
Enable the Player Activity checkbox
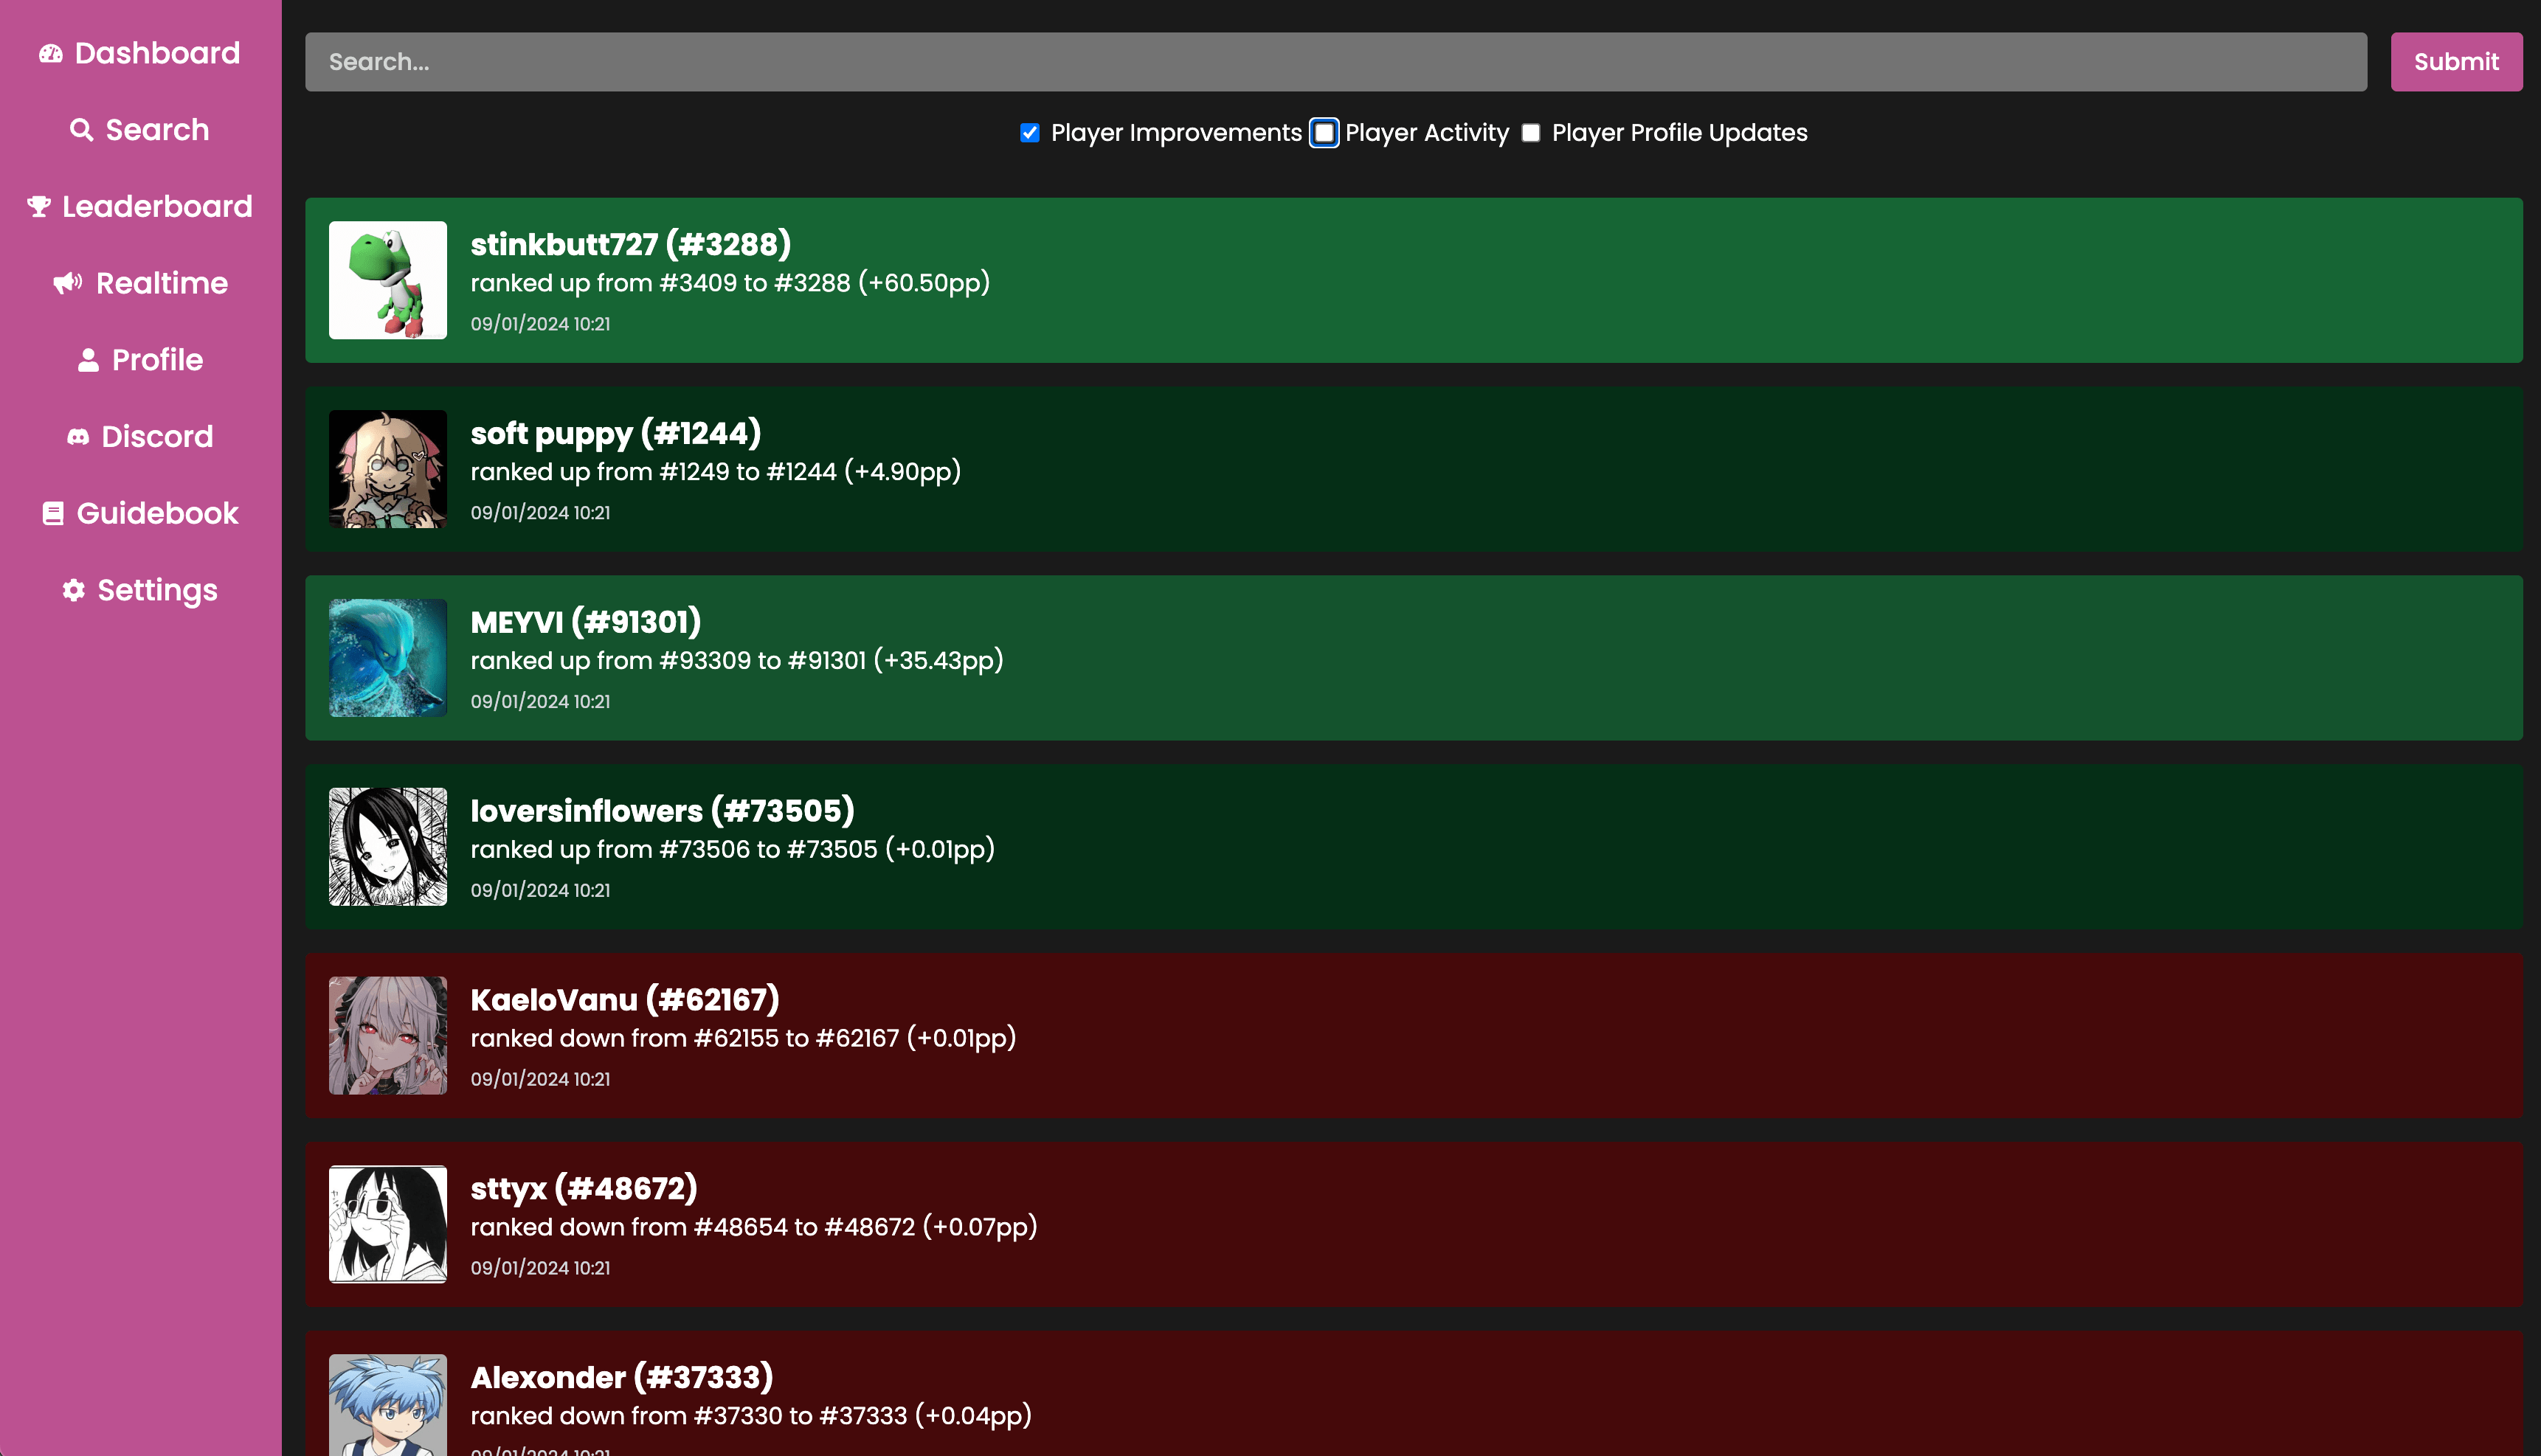click(1324, 133)
